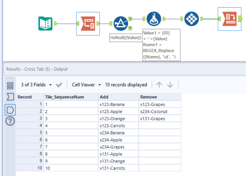Expand the '3 of 3 Fields' dropdown
This screenshot has width=246, height=176.
pos(36,85)
